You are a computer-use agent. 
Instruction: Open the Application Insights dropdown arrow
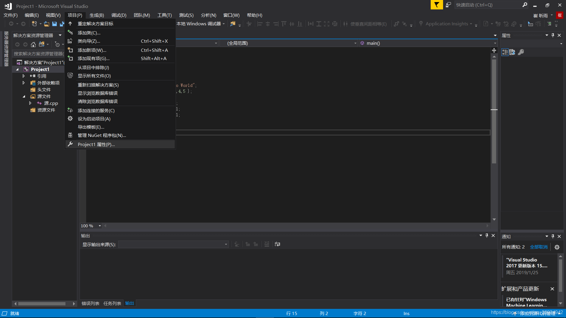[x=471, y=24]
